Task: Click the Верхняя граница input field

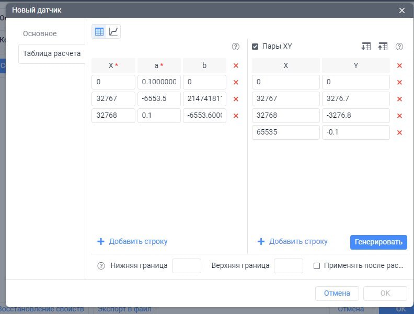Action: [289, 266]
